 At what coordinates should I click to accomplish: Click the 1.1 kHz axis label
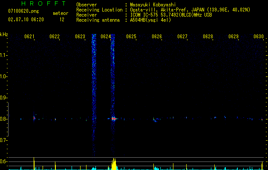tap(3, 55)
